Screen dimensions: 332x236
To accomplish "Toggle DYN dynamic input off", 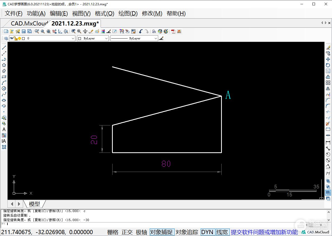I will 207,232.
